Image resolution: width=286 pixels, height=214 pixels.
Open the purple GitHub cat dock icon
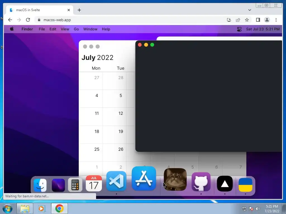point(201,182)
